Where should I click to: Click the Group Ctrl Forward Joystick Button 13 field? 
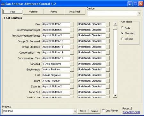point(56,41)
